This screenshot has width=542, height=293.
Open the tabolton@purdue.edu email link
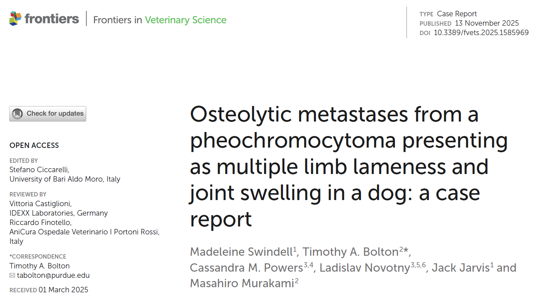tap(53, 275)
